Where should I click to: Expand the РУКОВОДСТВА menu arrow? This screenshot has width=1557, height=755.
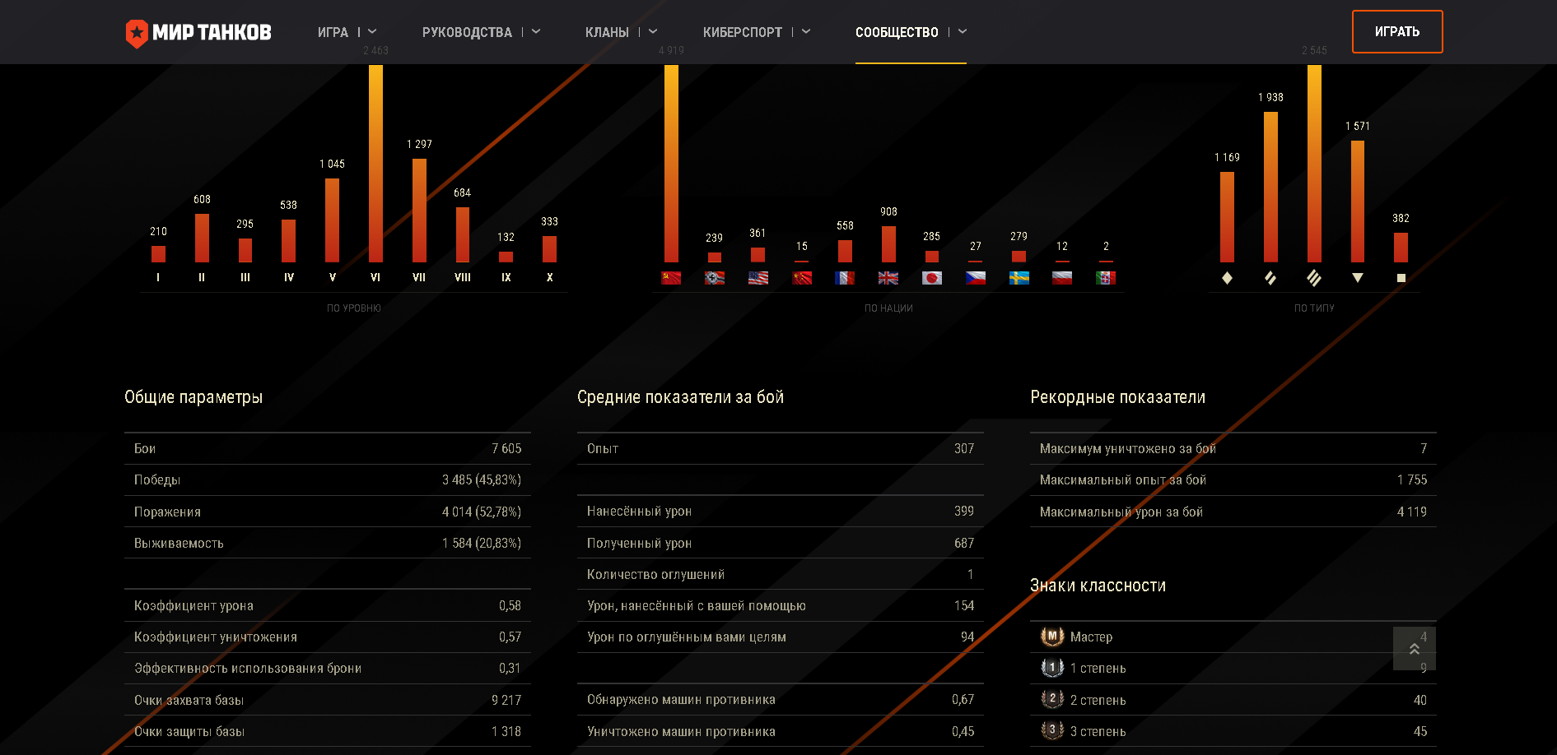(536, 31)
